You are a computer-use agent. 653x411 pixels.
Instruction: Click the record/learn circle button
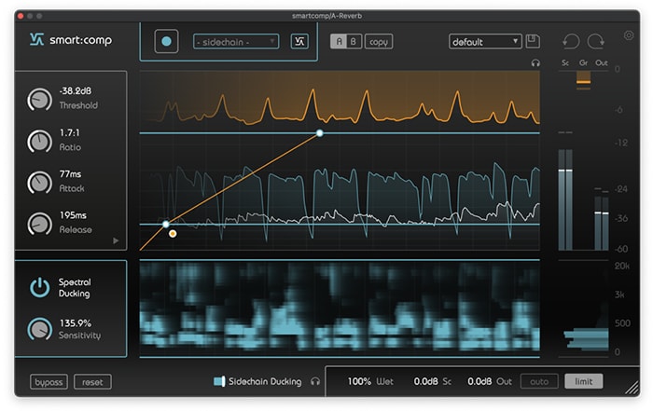(x=166, y=42)
